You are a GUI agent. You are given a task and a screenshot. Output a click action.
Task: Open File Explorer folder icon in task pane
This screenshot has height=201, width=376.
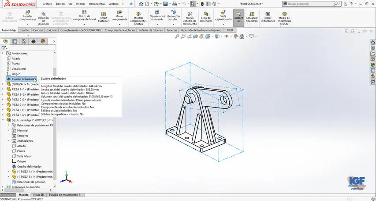pos(372,54)
